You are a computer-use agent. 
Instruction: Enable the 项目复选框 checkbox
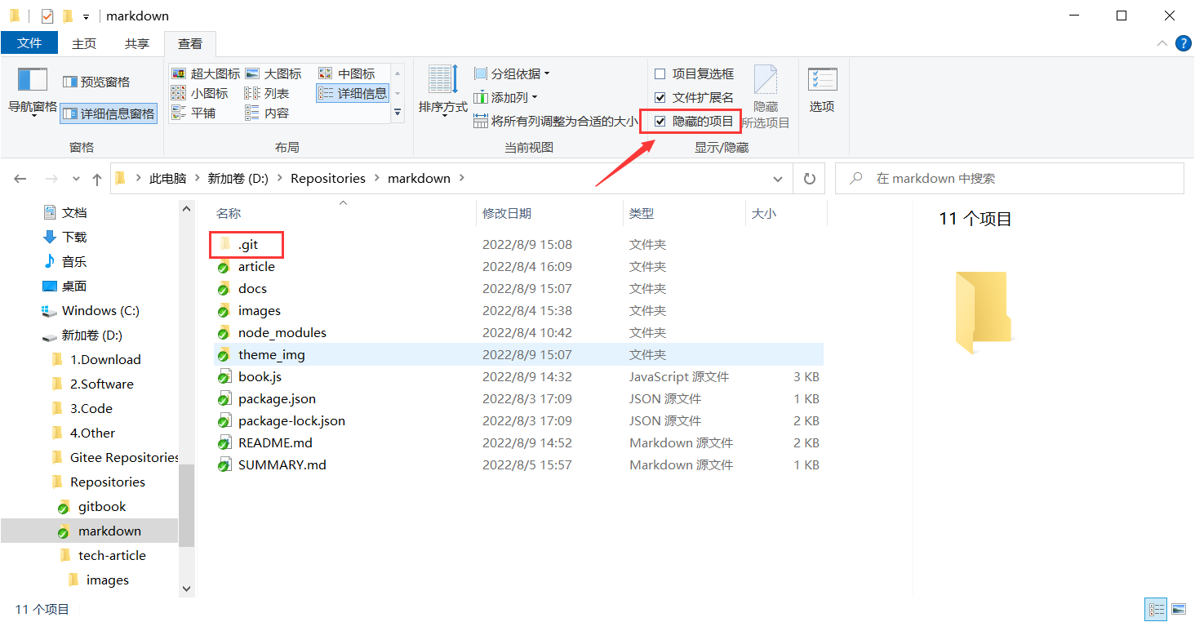(660, 73)
